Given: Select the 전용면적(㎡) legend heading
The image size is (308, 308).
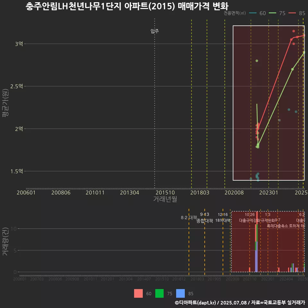Looking at the screenshot, I should [x=235, y=13].
